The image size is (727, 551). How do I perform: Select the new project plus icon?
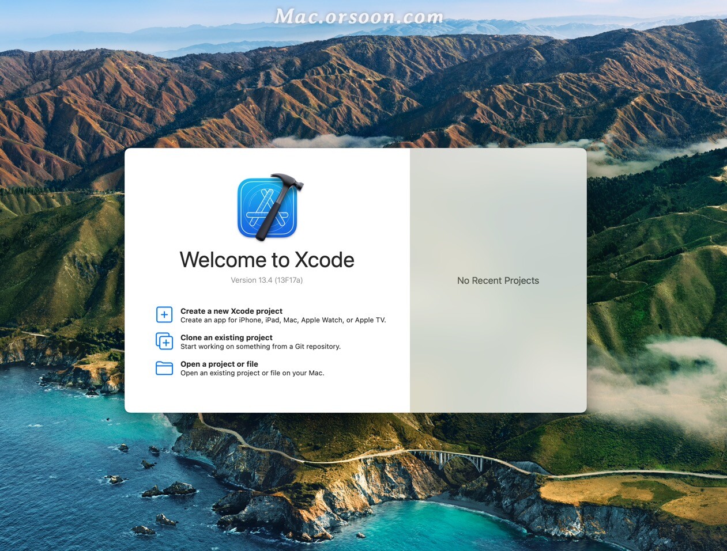(x=164, y=314)
